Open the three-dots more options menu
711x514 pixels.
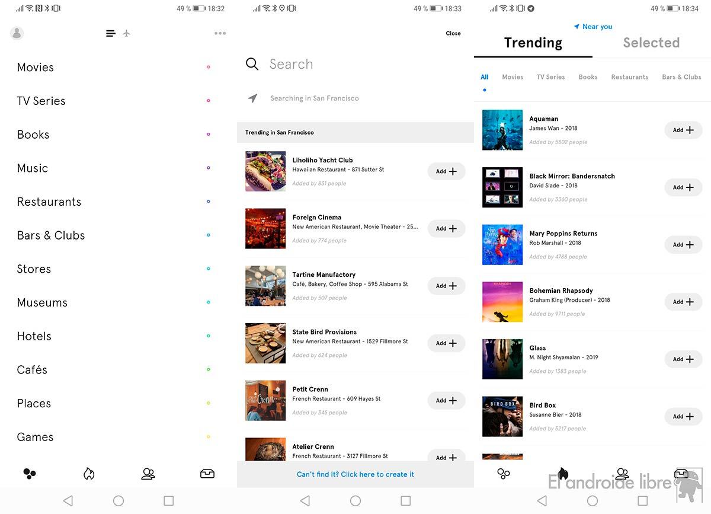pyautogui.click(x=220, y=33)
